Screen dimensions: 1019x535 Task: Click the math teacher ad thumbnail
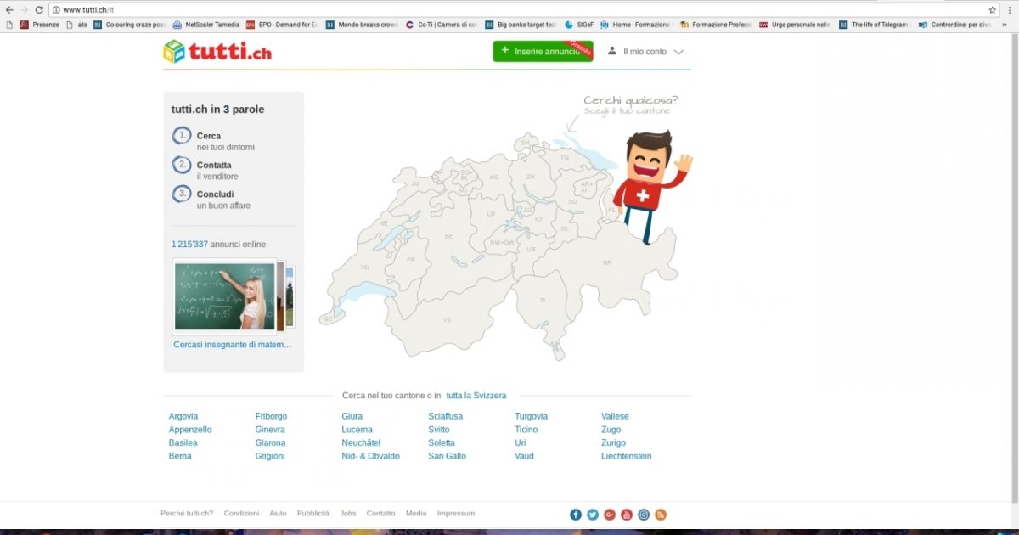click(225, 296)
